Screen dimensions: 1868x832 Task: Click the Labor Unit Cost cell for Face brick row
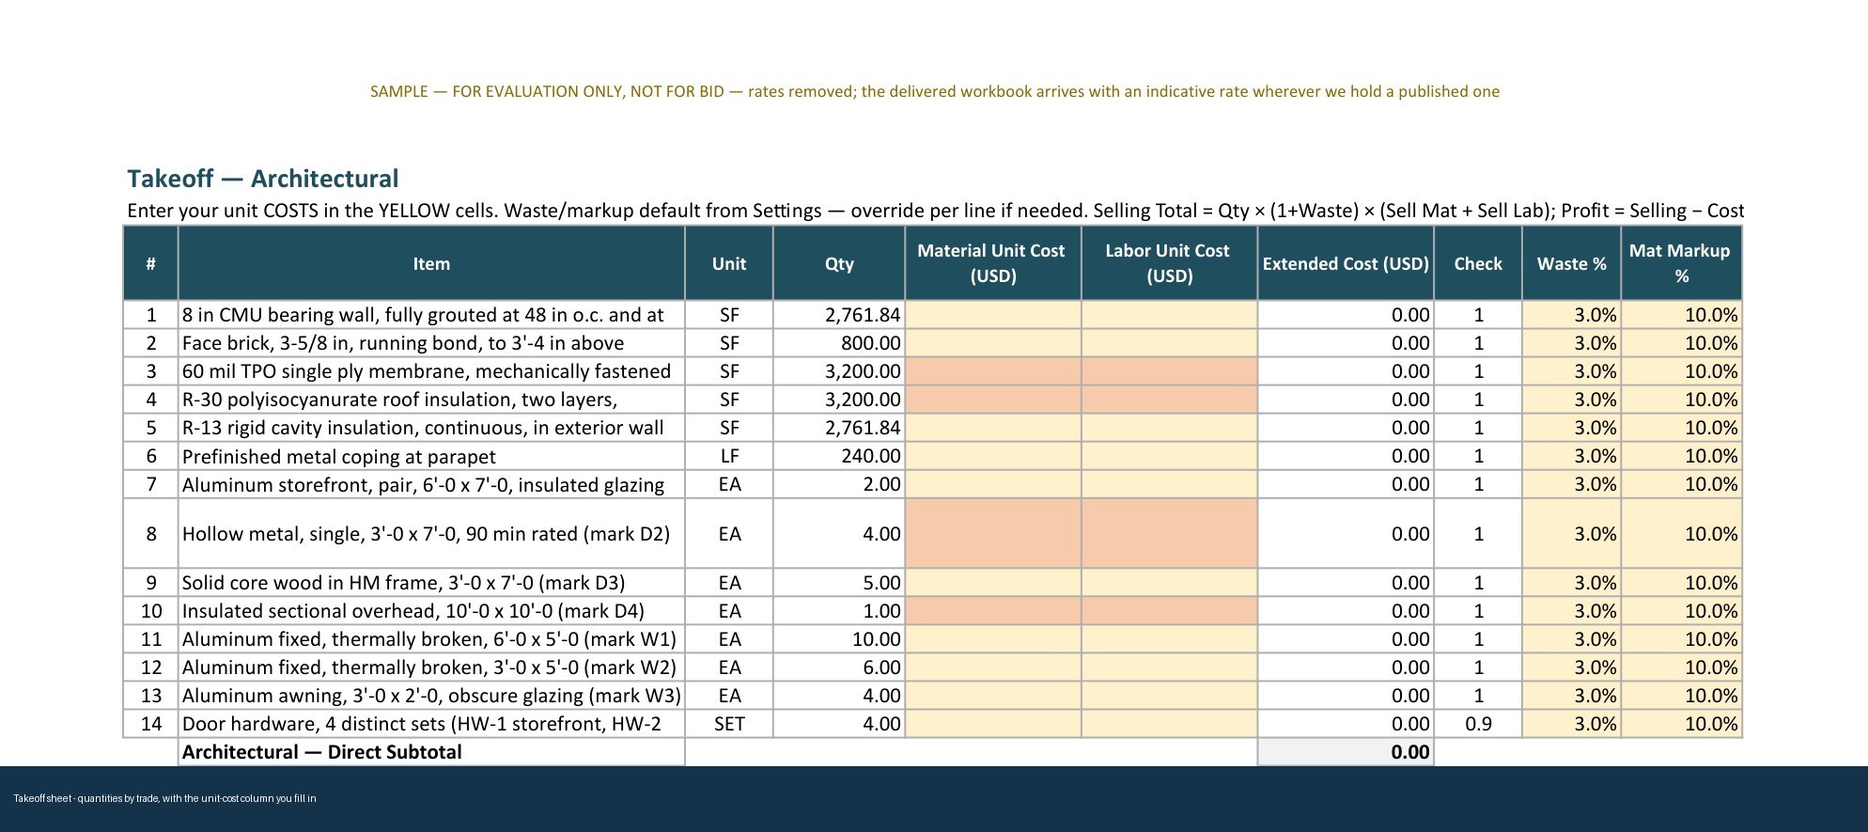tap(1170, 343)
